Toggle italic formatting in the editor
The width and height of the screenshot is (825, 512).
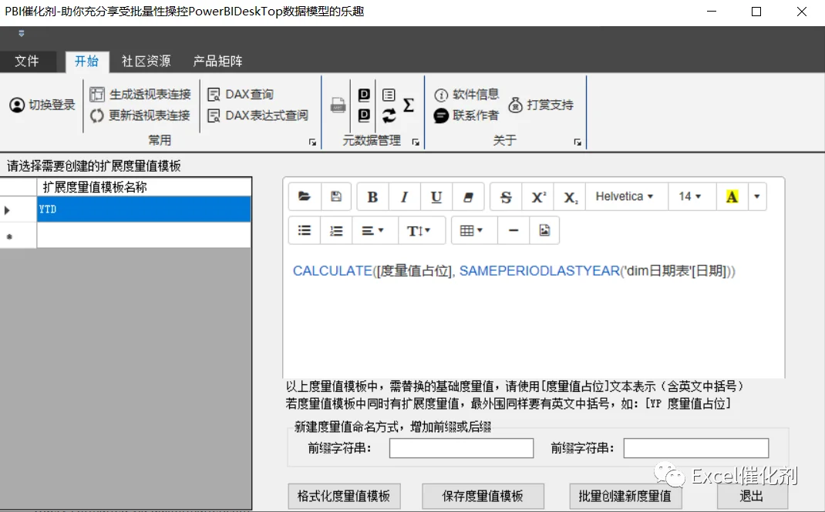coord(404,196)
